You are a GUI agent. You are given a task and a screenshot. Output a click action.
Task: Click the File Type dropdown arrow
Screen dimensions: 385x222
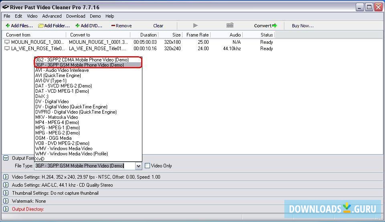(138, 166)
